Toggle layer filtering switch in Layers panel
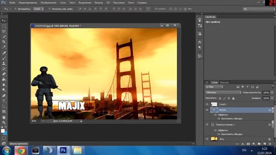The image size is (276, 155). [x=273, y=87]
